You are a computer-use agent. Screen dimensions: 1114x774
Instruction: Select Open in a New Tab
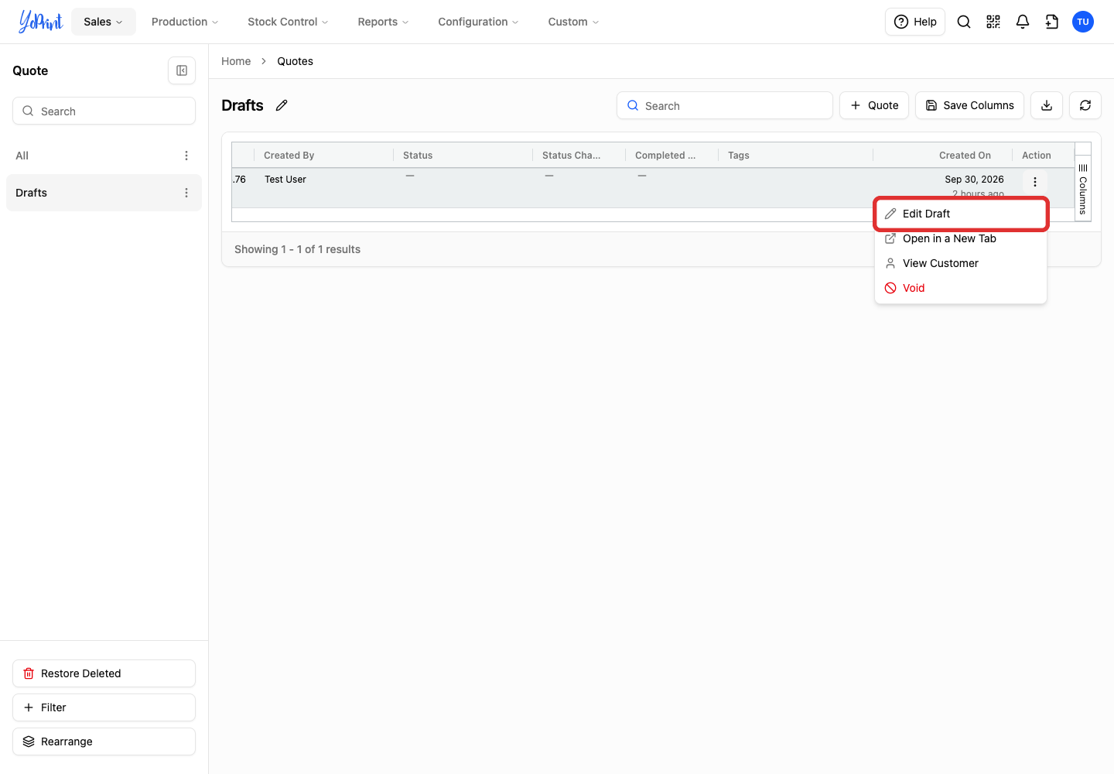coord(961,238)
